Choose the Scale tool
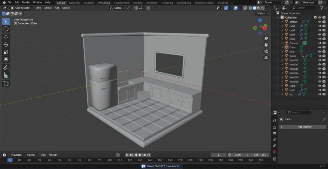 [x=6, y=52]
